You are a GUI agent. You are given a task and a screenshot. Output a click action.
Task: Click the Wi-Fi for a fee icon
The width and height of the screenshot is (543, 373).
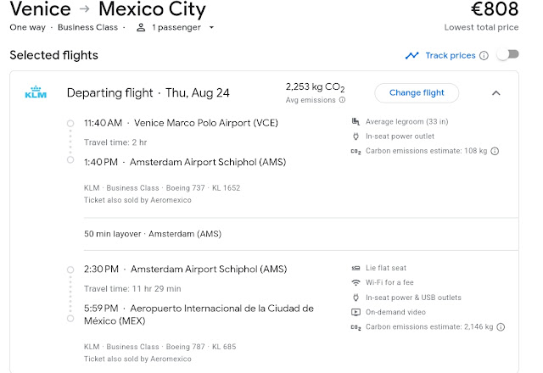pyautogui.click(x=355, y=282)
